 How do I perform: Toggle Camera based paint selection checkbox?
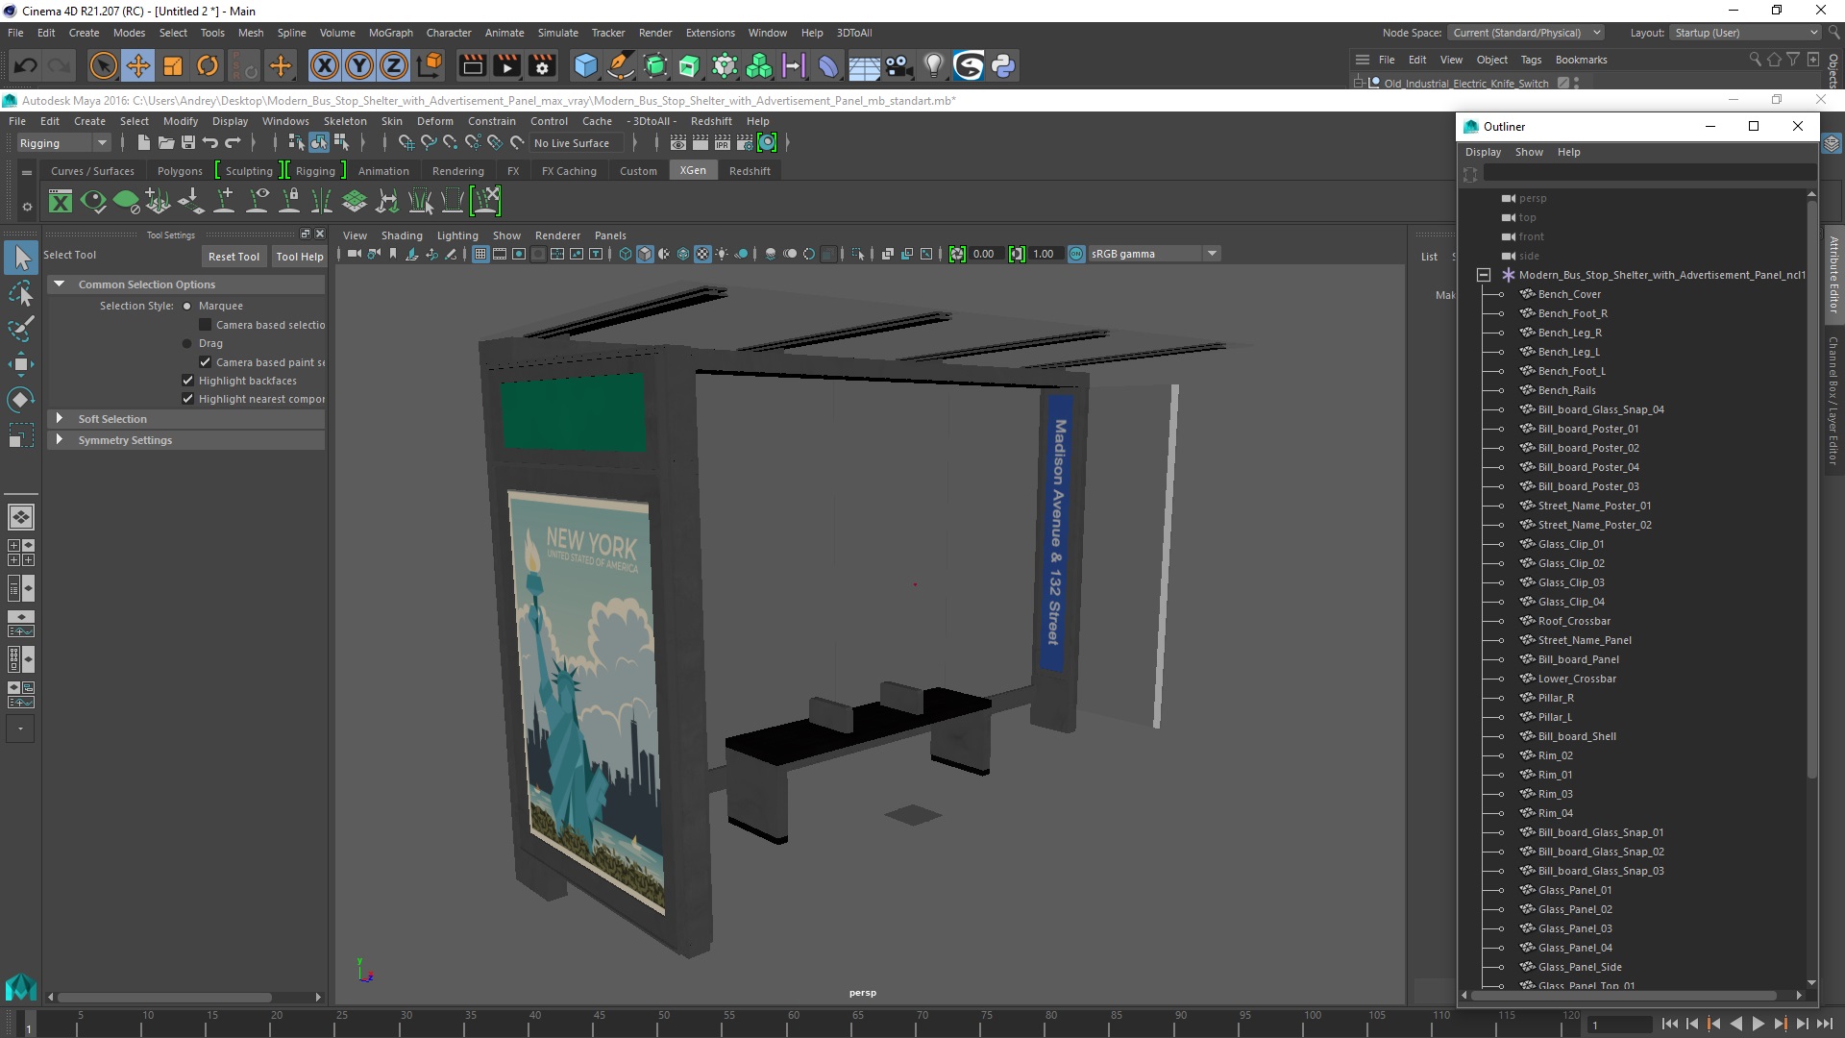(205, 362)
